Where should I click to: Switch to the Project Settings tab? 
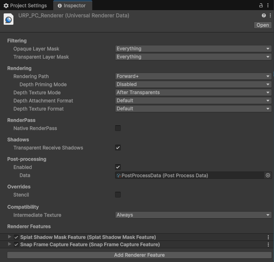(x=25, y=6)
